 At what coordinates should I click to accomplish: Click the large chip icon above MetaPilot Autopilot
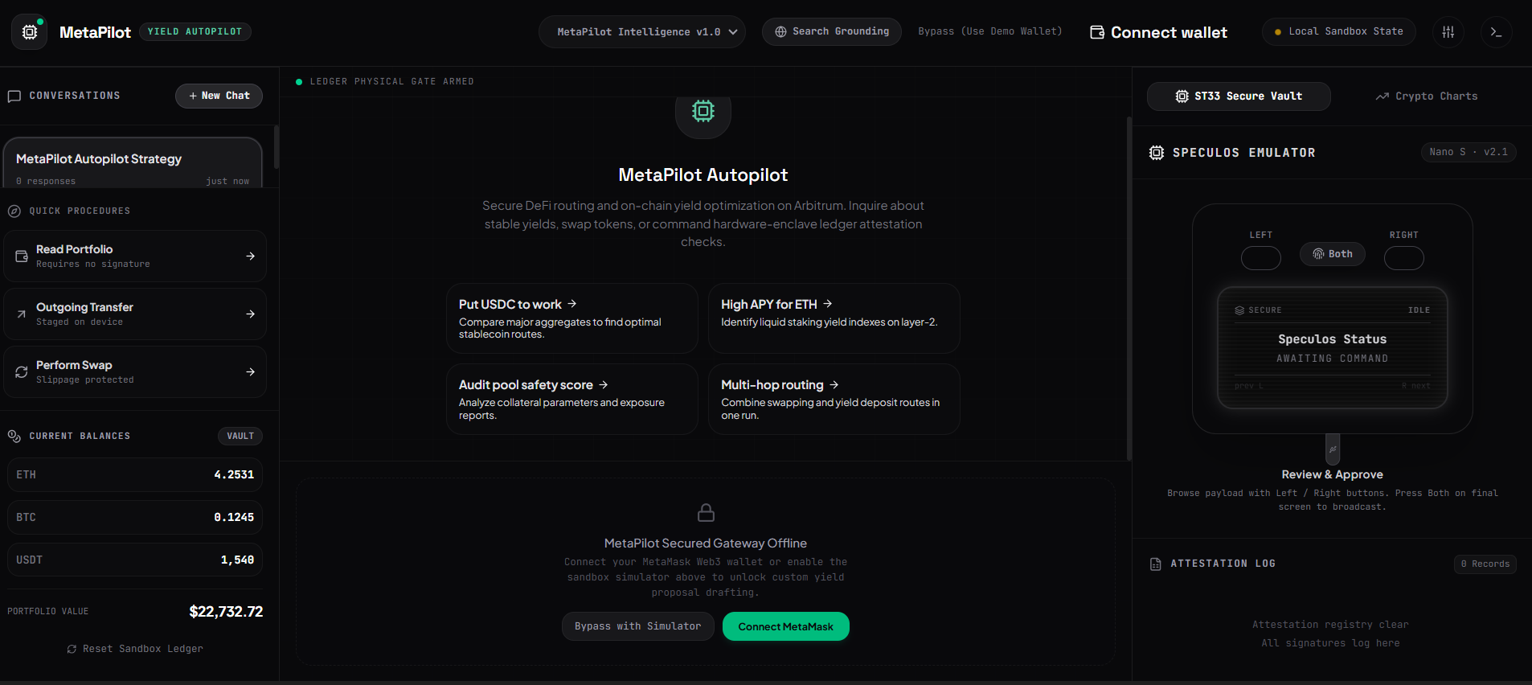pos(703,112)
